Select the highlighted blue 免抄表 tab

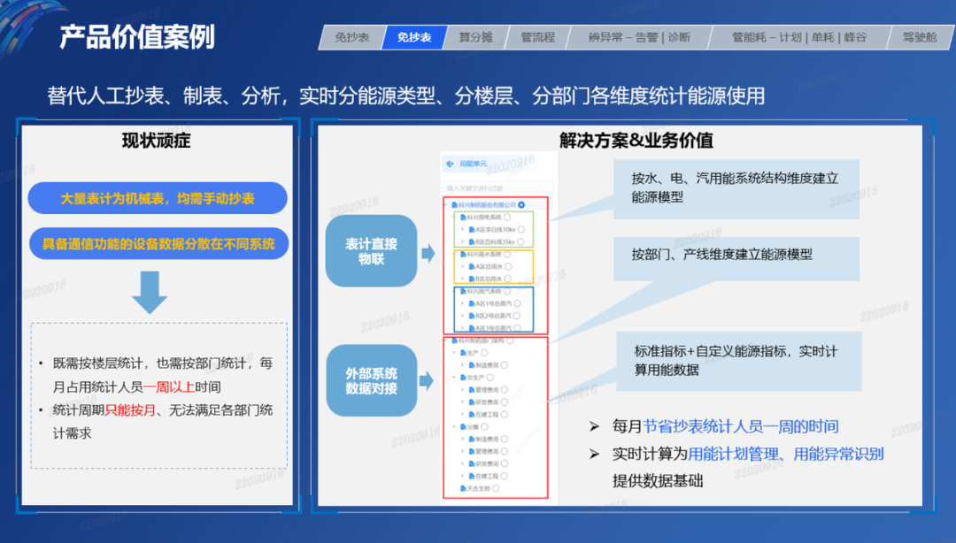click(414, 37)
